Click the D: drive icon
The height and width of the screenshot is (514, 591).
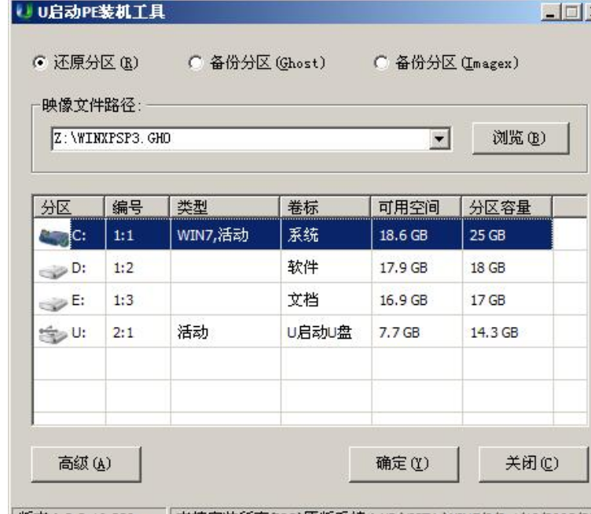click(x=53, y=268)
